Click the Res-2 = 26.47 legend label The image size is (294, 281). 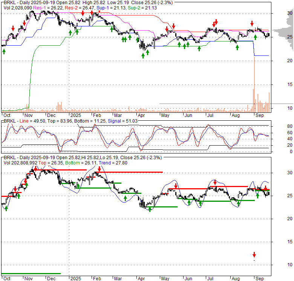(80, 8)
